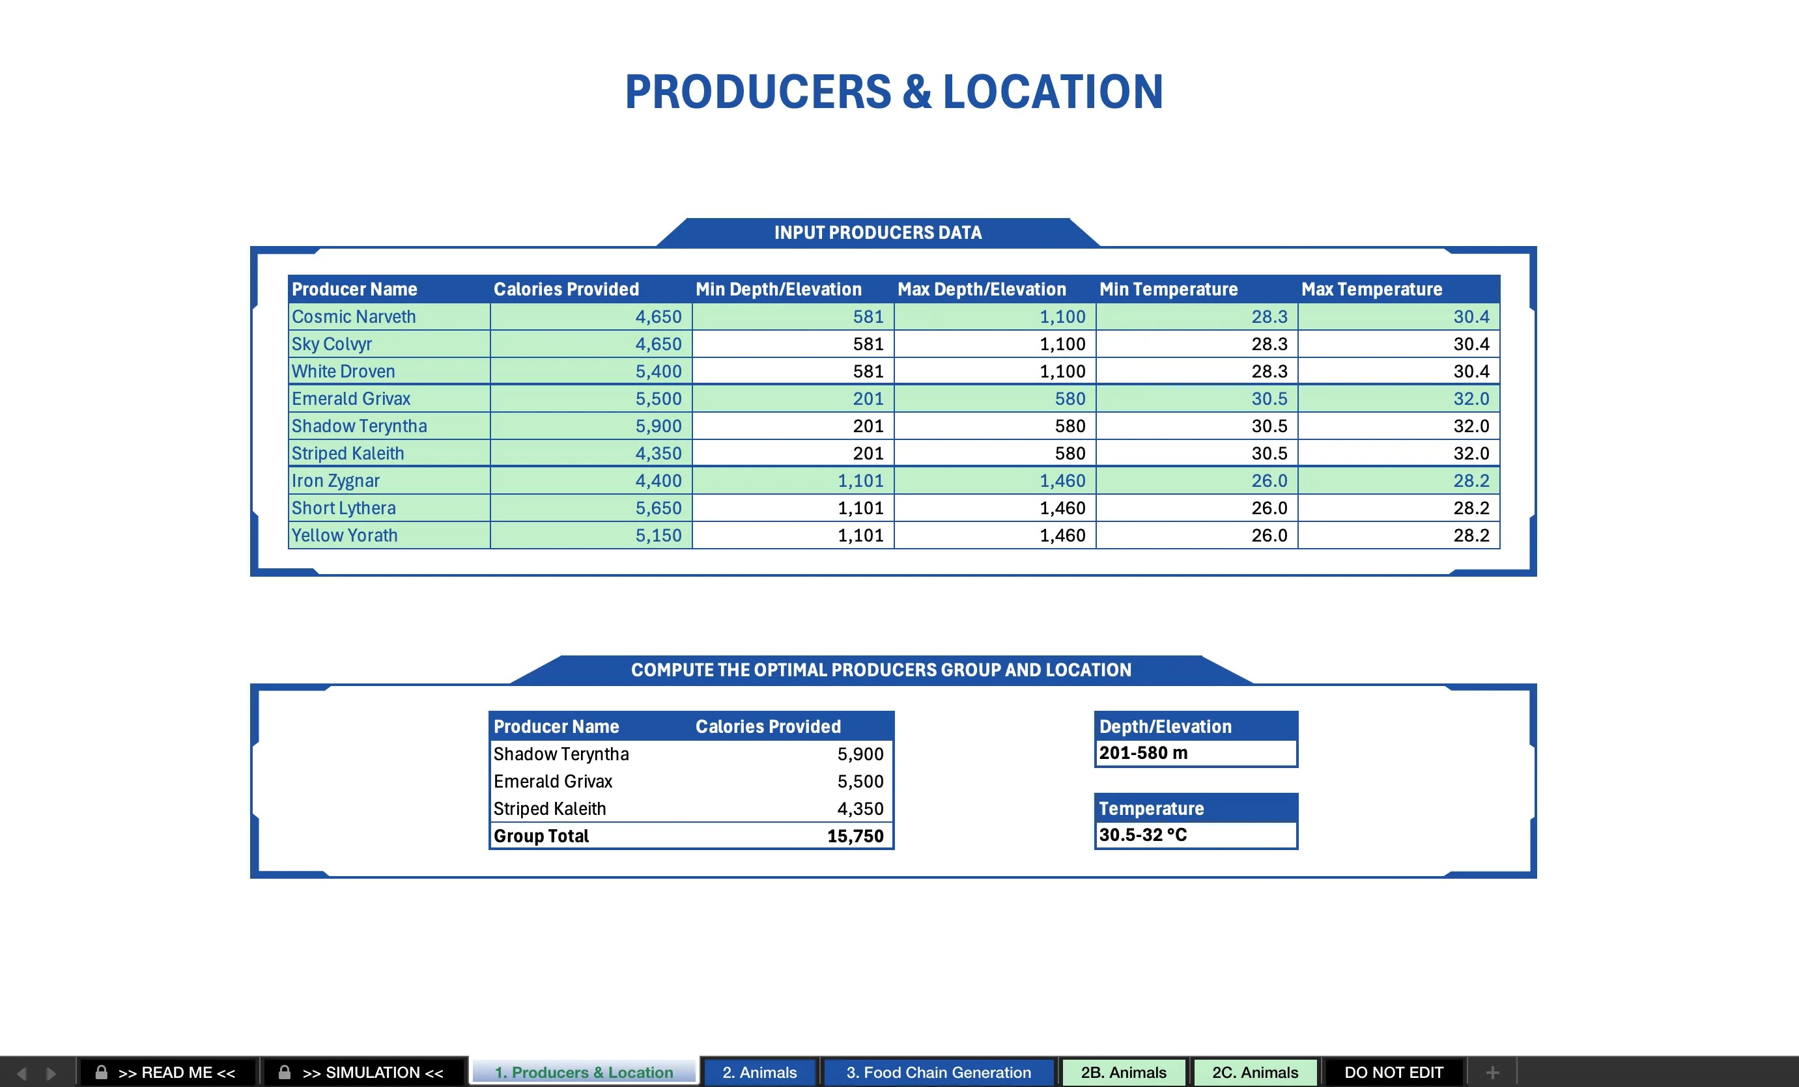
Task: Click Calories Provided cell for Emerald Grivax
Action: (591, 398)
